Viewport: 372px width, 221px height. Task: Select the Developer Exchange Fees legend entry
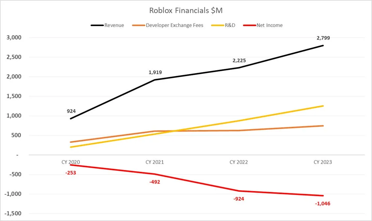coord(174,25)
